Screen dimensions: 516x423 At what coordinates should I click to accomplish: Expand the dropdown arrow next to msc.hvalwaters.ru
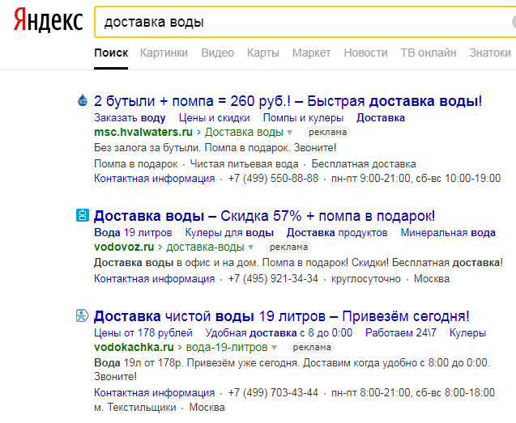(289, 133)
